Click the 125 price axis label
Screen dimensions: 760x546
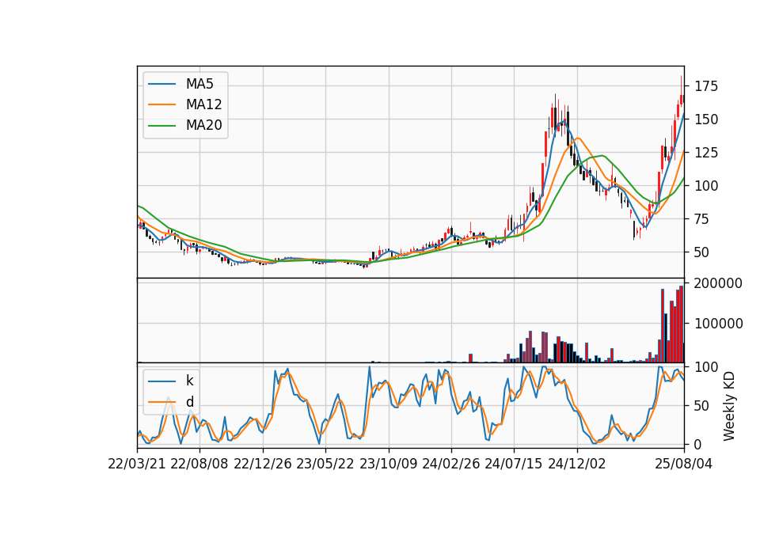706,153
